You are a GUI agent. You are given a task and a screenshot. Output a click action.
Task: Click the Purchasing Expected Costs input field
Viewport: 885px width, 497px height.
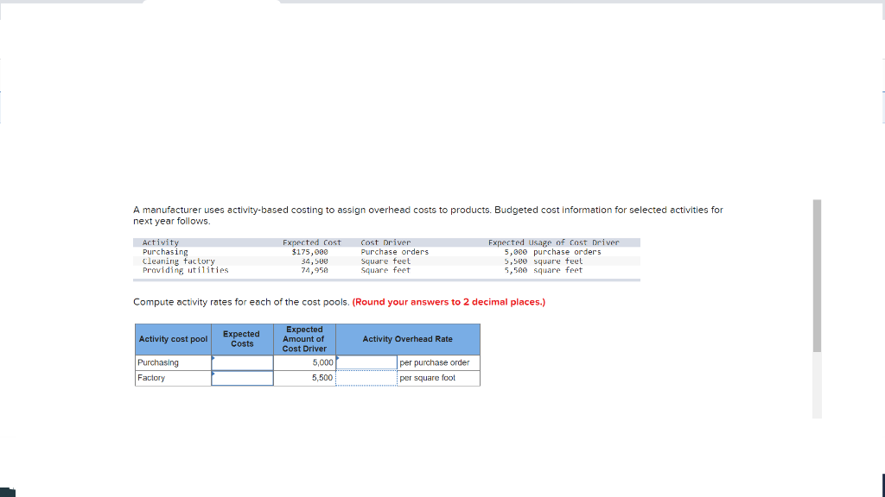[242, 362]
